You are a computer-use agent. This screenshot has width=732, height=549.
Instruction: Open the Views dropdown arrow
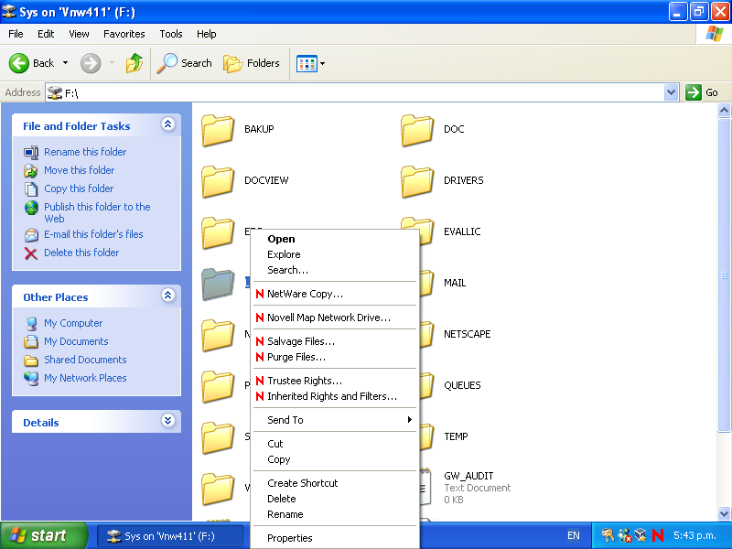pyautogui.click(x=323, y=63)
